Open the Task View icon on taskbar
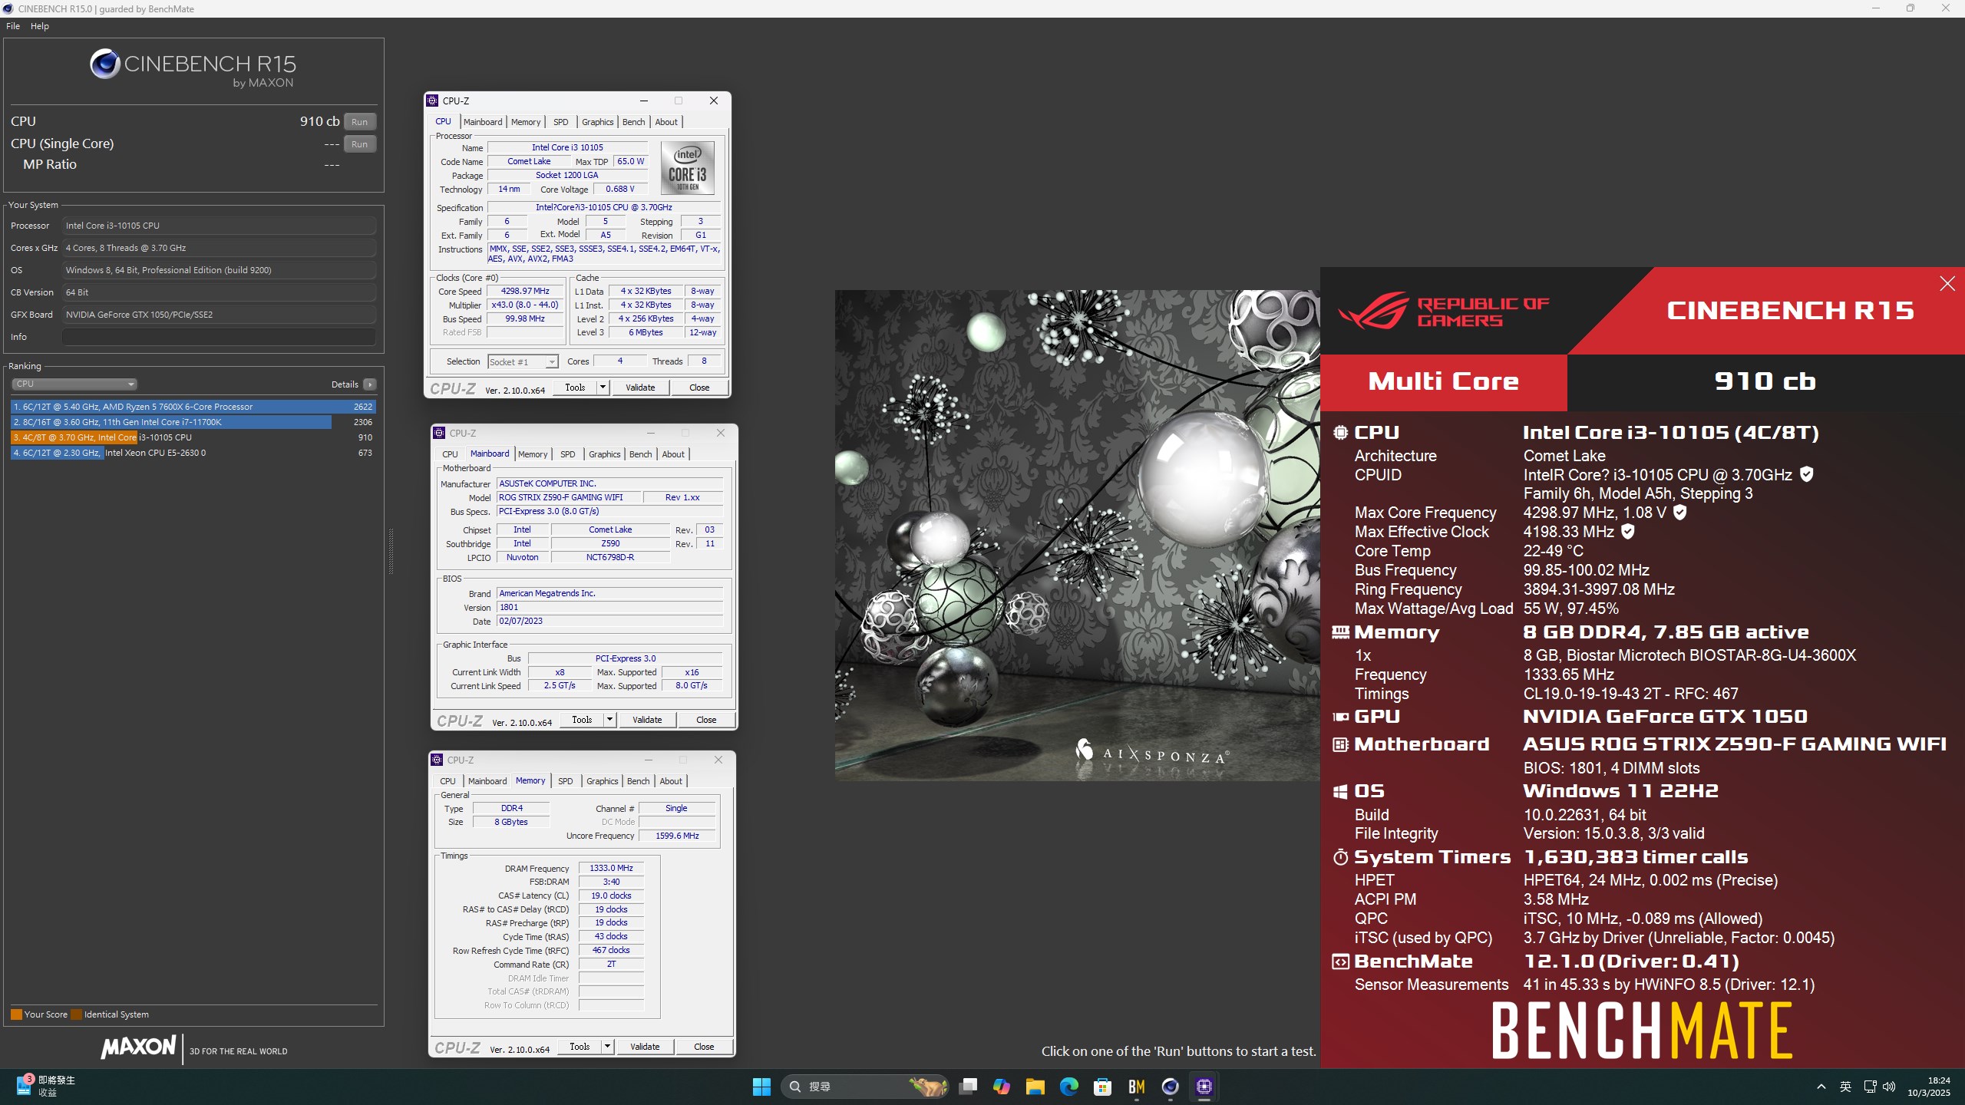Viewport: 1965px width, 1105px height. [968, 1087]
